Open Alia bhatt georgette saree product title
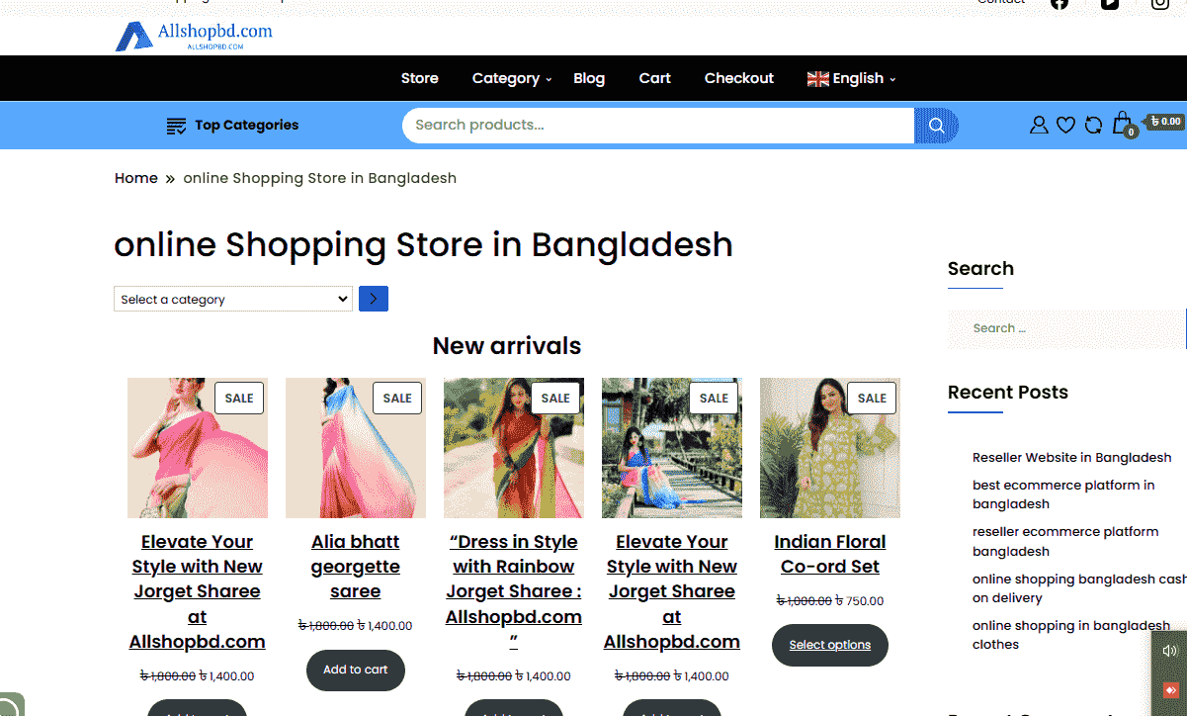Image resolution: width=1187 pixels, height=716 pixels. [356, 567]
